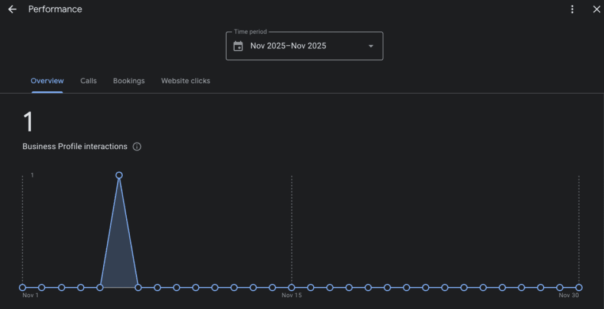Click the Business Profile interactions label
Screen dimensions: 604x309
point(75,147)
